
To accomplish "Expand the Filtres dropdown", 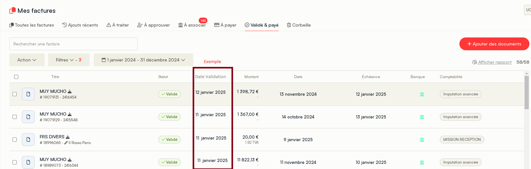I will (x=68, y=60).
